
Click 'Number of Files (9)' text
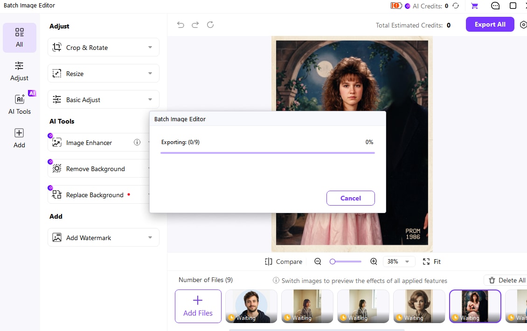coord(206,280)
